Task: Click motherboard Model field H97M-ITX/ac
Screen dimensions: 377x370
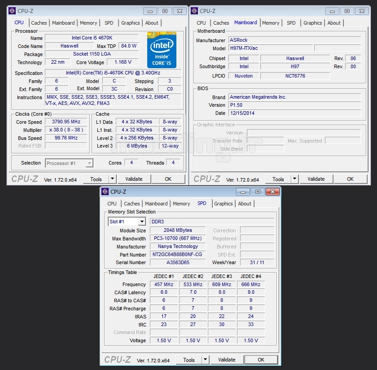Action: click(271, 48)
